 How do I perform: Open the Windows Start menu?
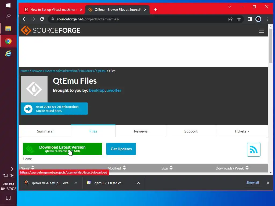[x=8, y=5]
